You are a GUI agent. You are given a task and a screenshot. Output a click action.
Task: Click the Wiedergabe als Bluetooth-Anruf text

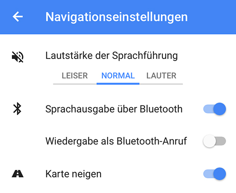[x=116, y=141]
